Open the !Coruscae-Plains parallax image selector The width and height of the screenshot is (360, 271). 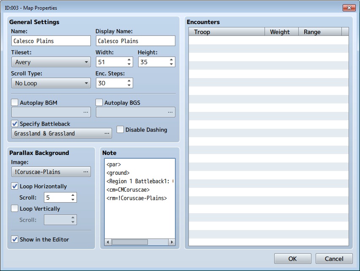(x=51, y=172)
